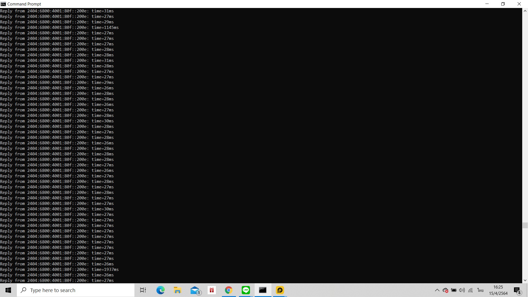
Task: Click the scrollbar up arrow in Command Prompt
Action: pos(525,11)
